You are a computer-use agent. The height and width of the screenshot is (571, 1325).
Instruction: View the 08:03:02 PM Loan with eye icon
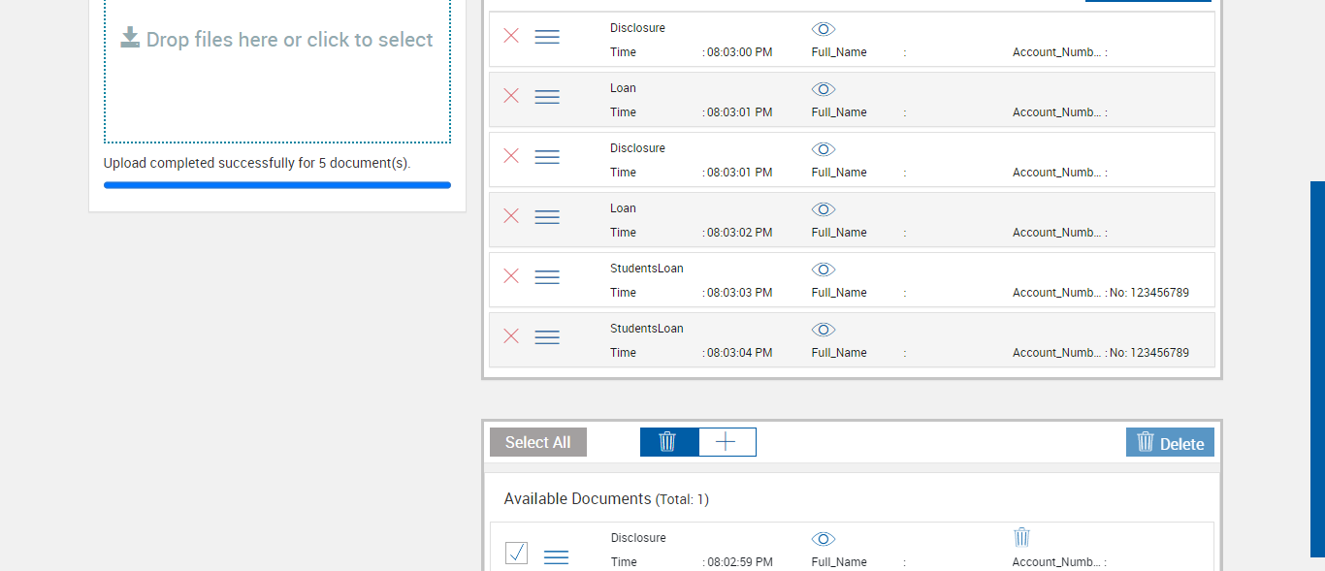[824, 209]
